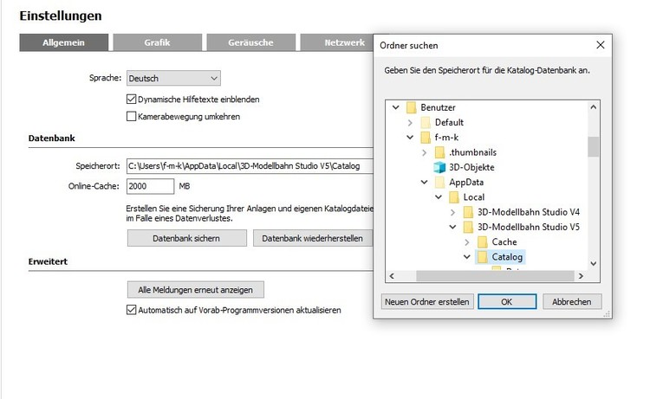650x399 pixels.
Task: Enable Kamerabewegung umkehren checkbox
Action: click(x=132, y=116)
